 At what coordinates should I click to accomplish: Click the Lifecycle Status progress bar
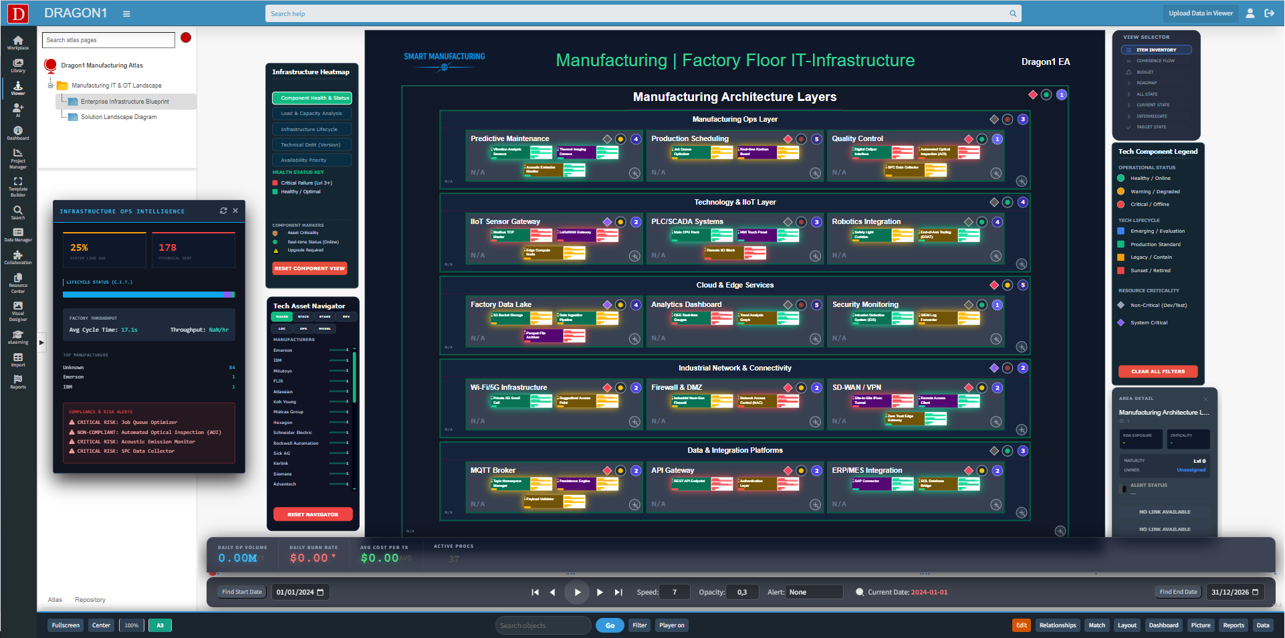pos(148,294)
